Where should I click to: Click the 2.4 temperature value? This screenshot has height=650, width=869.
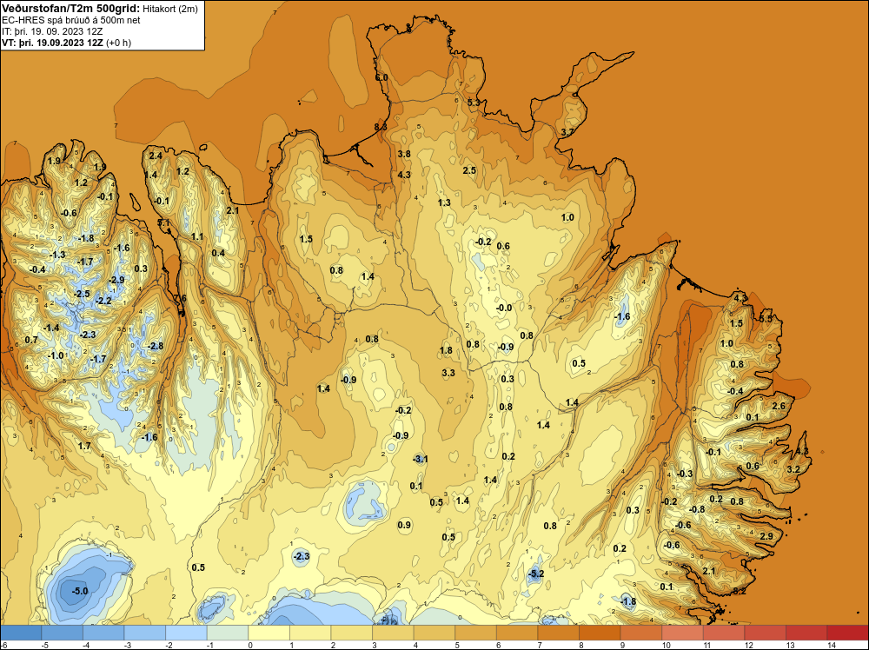156,156
